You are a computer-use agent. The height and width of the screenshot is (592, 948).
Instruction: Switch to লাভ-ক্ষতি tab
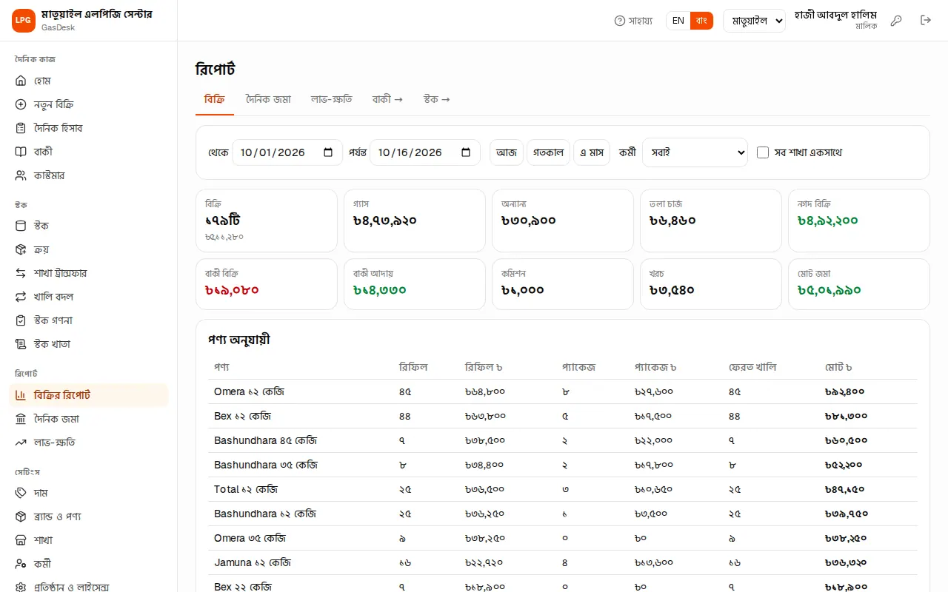tap(331, 99)
